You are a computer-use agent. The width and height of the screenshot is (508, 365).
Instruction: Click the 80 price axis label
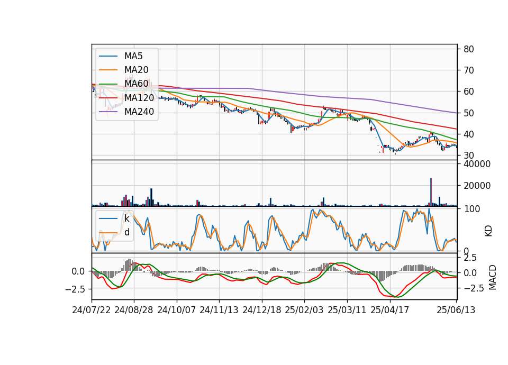tap(469, 49)
